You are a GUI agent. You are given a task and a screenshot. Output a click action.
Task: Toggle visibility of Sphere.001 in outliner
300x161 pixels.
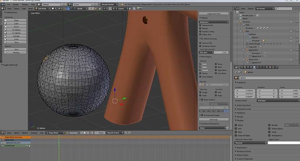tap(291, 50)
